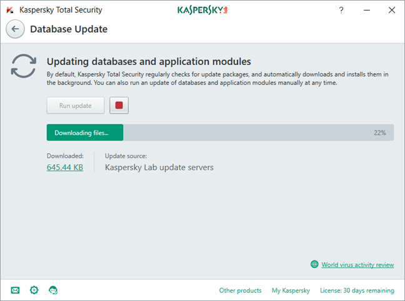Click License: 30 days remaining

point(357,290)
